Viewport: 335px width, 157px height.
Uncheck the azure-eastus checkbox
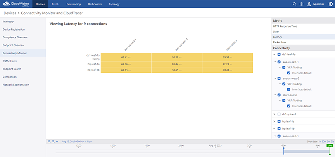[x=279, y=95]
